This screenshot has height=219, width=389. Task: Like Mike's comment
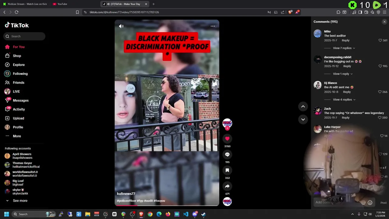click(380, 40)
